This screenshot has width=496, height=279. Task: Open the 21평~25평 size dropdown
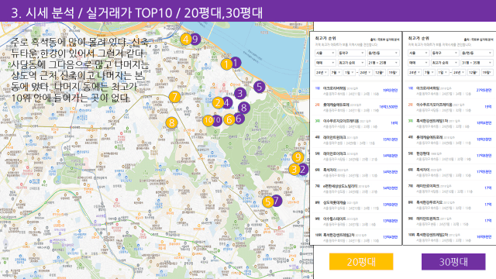383,63
